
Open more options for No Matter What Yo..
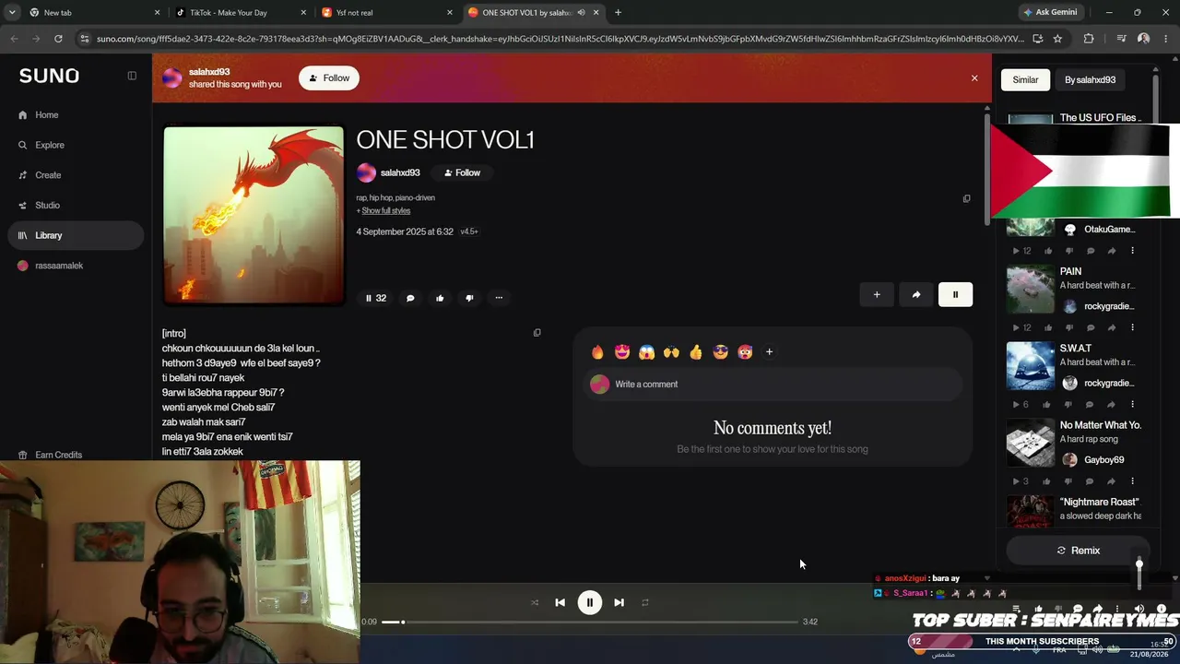point(1133,481)
